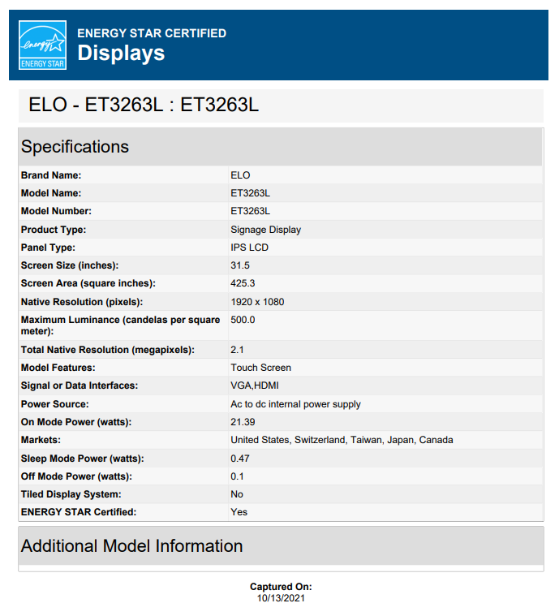Click the 'Model Name:' label
The width and height of the screenshot is (559, 616).
point(51,193)
